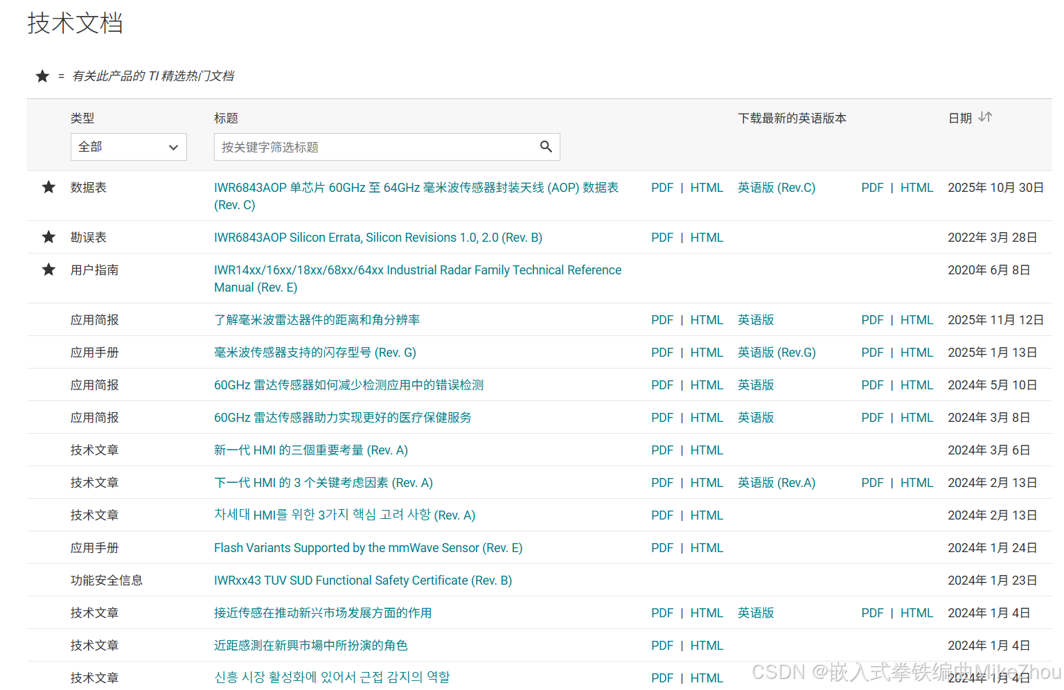This screenshot has height=690, width=1064.
Task: Click Chinese PDF link for IWR6843AOP 数据表
Action: click(x=662, y=188)
